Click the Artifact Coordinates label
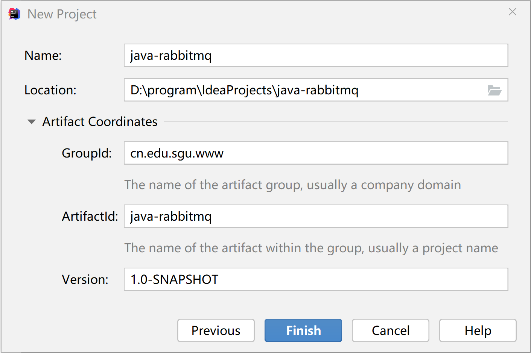Viewport: 531px width, 353px height. [x=99, y=121]
